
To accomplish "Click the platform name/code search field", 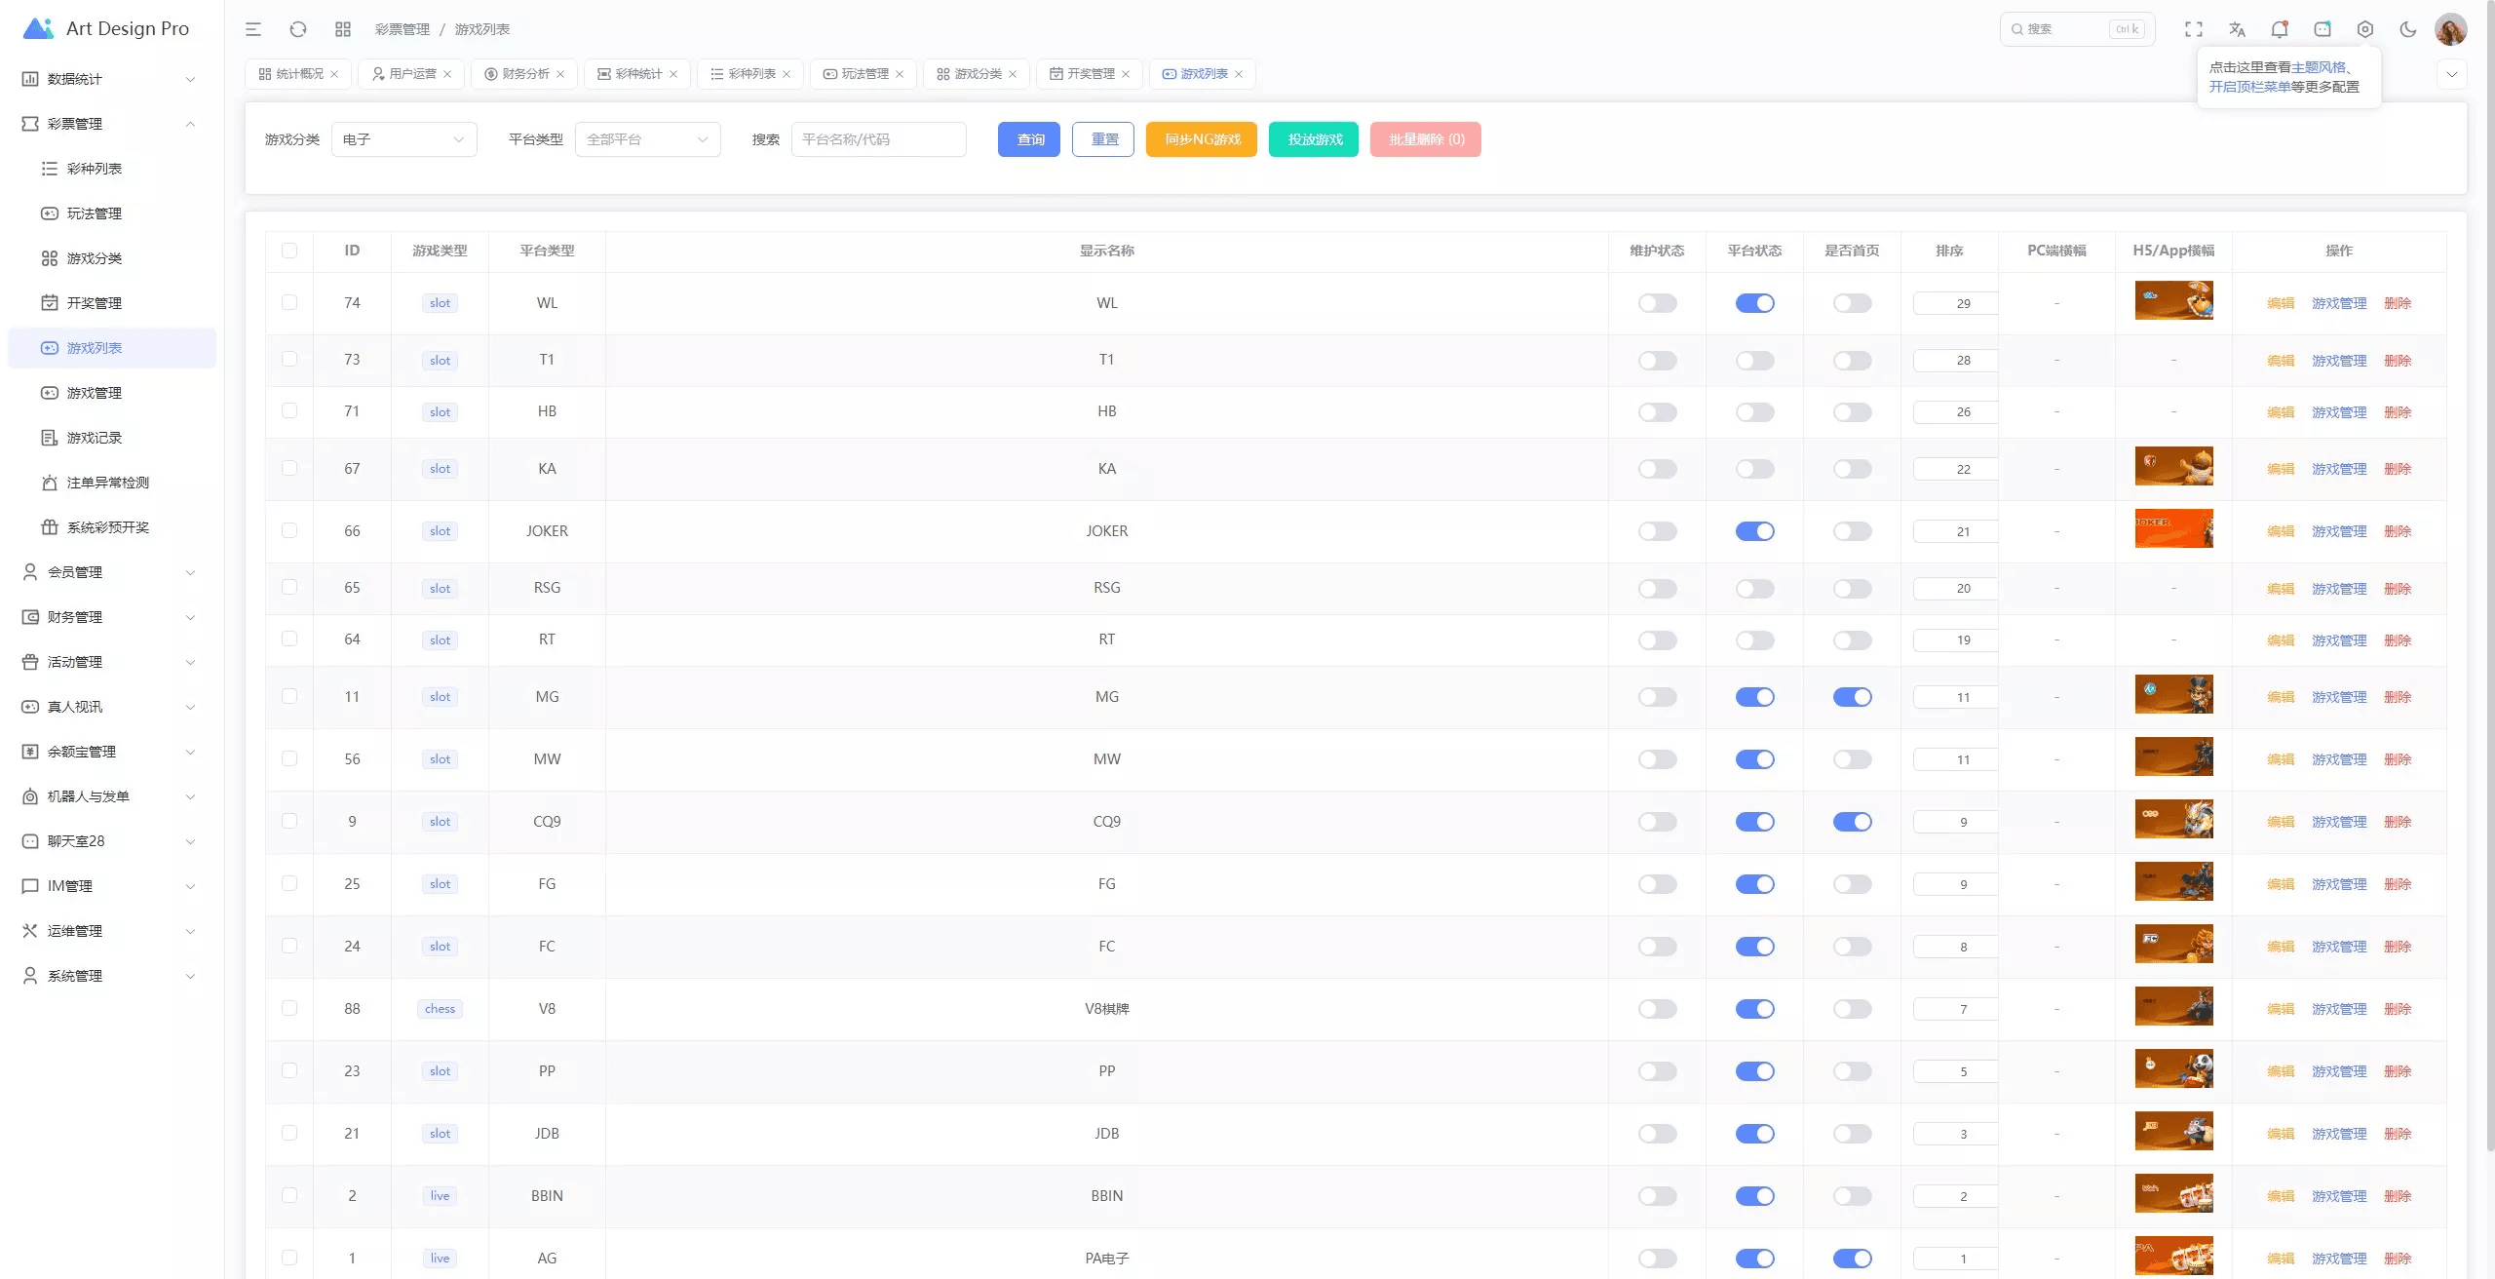I will [x=878, y=139].
